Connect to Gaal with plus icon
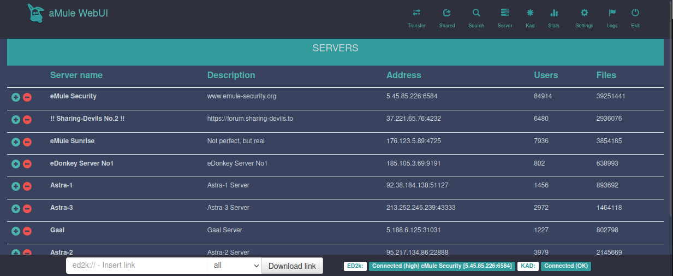The width and height of the screenshot is (673, 276). (x=16, y=231)
